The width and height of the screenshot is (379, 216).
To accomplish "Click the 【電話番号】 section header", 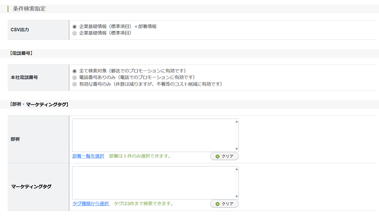I will [x=21, y=53].
